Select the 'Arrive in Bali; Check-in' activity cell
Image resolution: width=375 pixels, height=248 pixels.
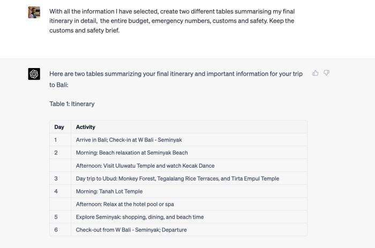129,140
